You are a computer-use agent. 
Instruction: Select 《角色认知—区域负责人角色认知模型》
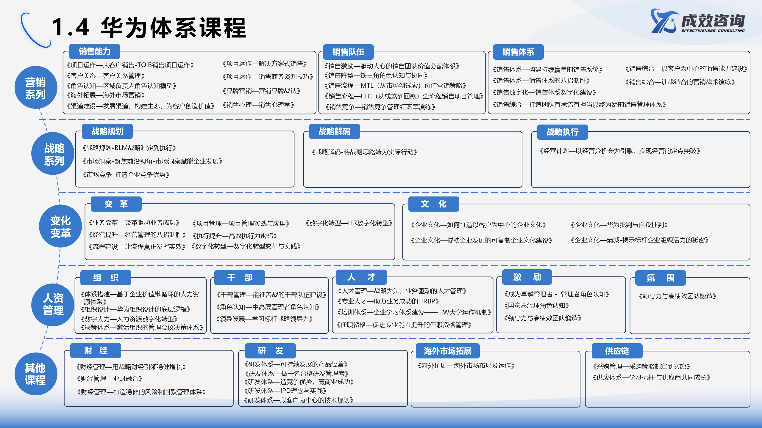[x=122, y=86]
